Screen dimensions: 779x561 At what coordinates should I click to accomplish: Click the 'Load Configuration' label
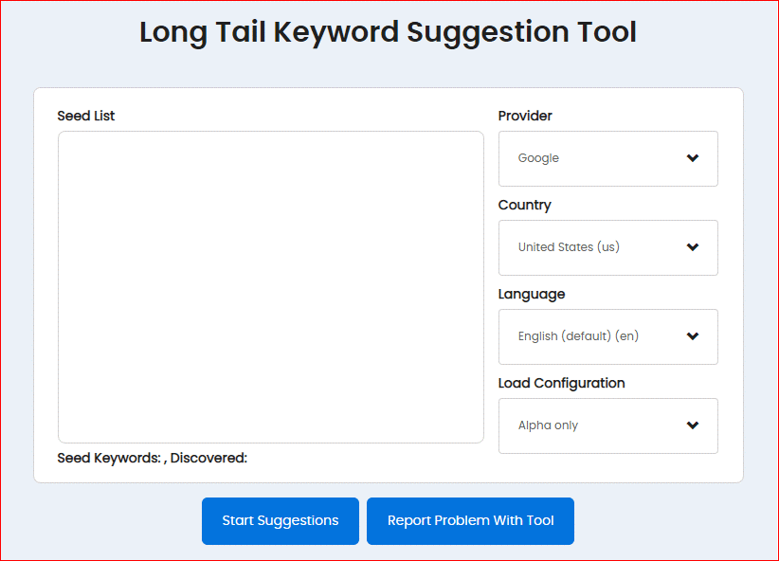(561, 383)
